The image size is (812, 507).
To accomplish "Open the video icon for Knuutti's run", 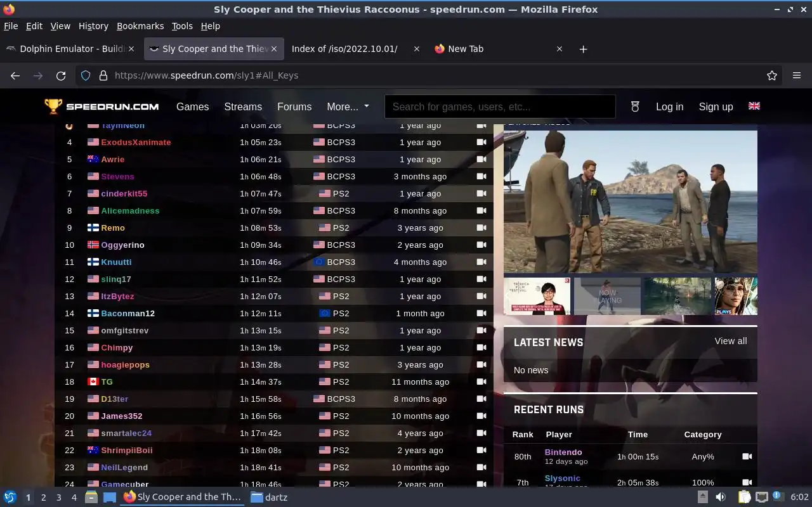I will pyautogui.click(x=481, y=262).
